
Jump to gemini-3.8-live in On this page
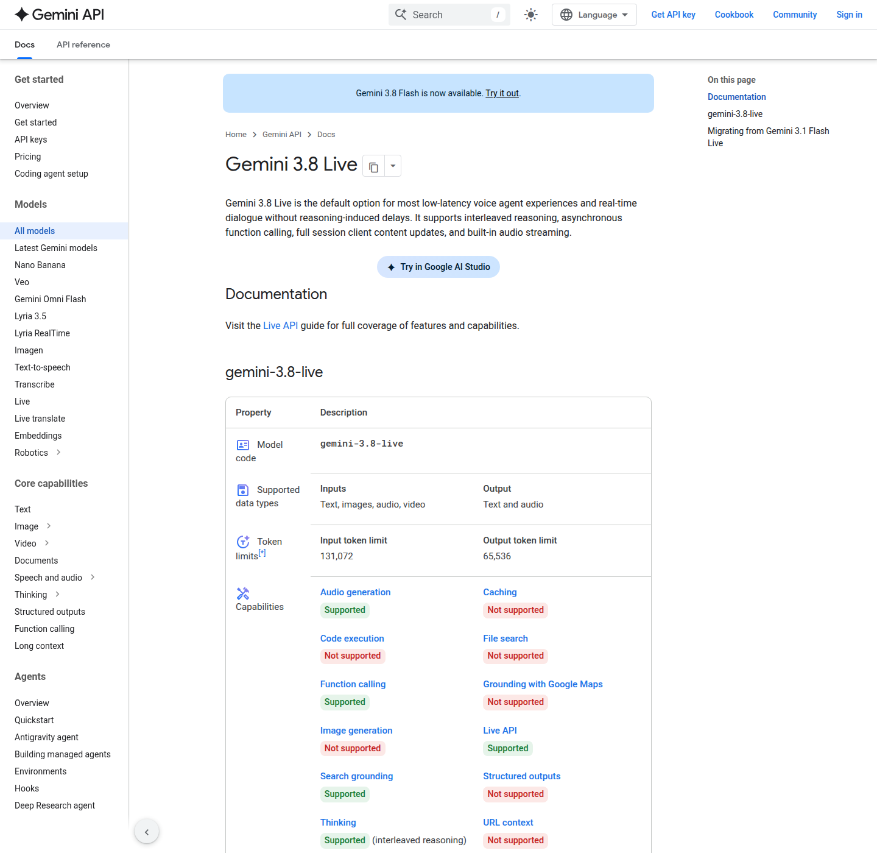(x=735, y=114)
